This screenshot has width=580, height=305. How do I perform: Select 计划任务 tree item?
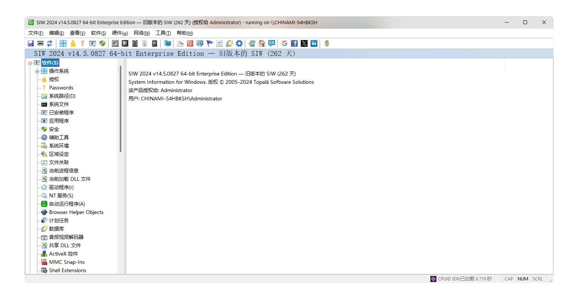point(59,220)
